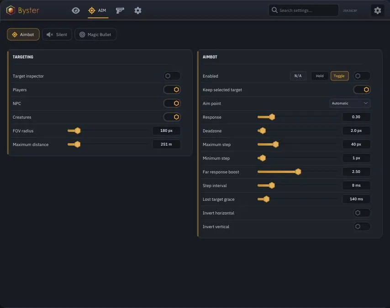Click the FOV radius value field

click(166, 131)
